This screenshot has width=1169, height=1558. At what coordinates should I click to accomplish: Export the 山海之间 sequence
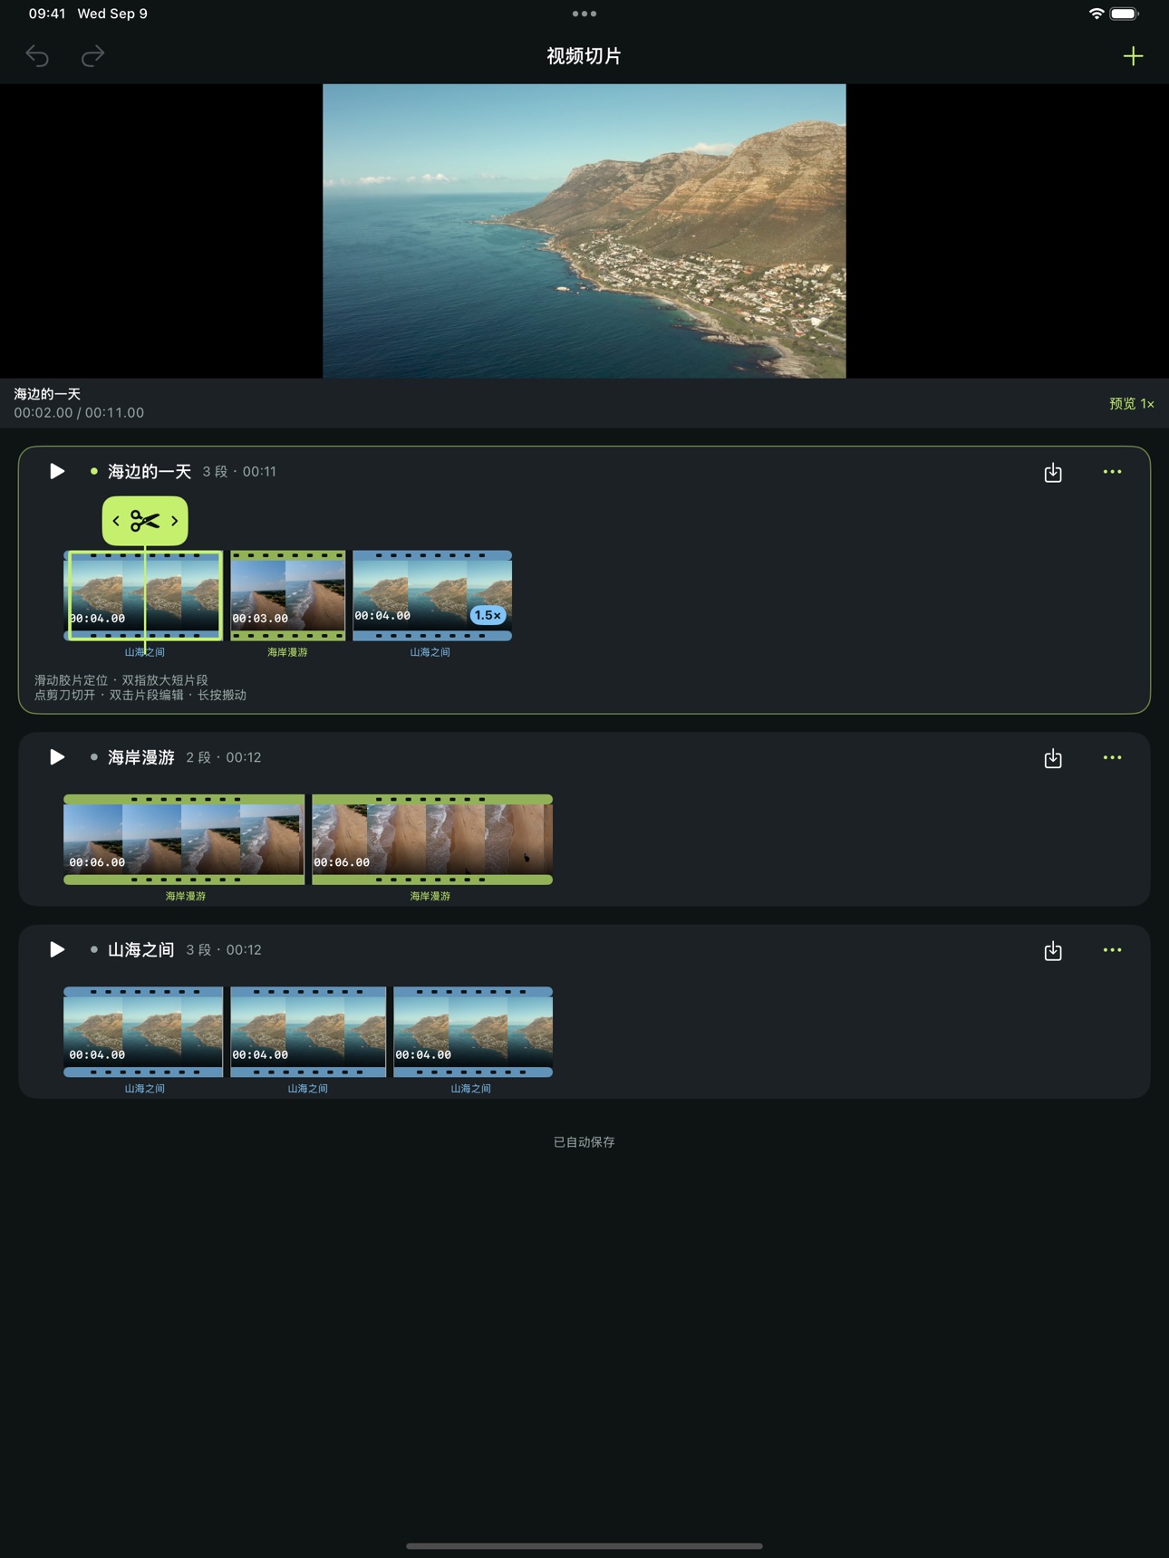[1053, 950]
